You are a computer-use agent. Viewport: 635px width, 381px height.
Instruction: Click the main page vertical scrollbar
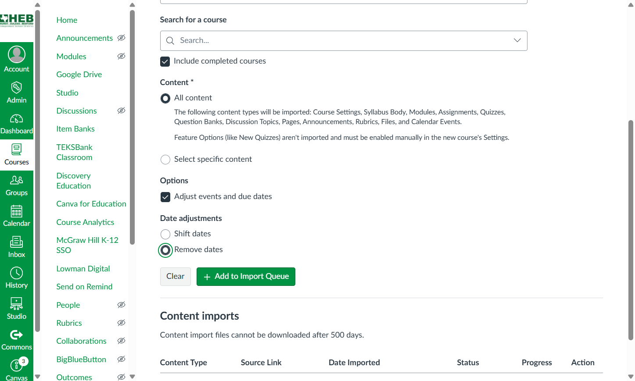(631, 230)
